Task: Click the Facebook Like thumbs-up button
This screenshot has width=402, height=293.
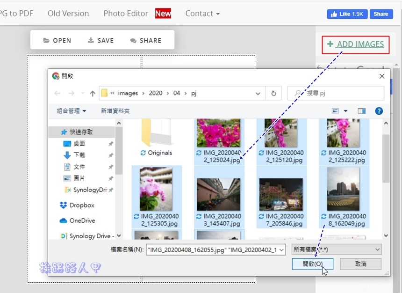Action: (x=347, y=14)
